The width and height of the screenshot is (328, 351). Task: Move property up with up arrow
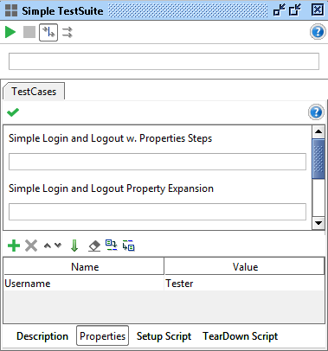click(x=48, y=246)
